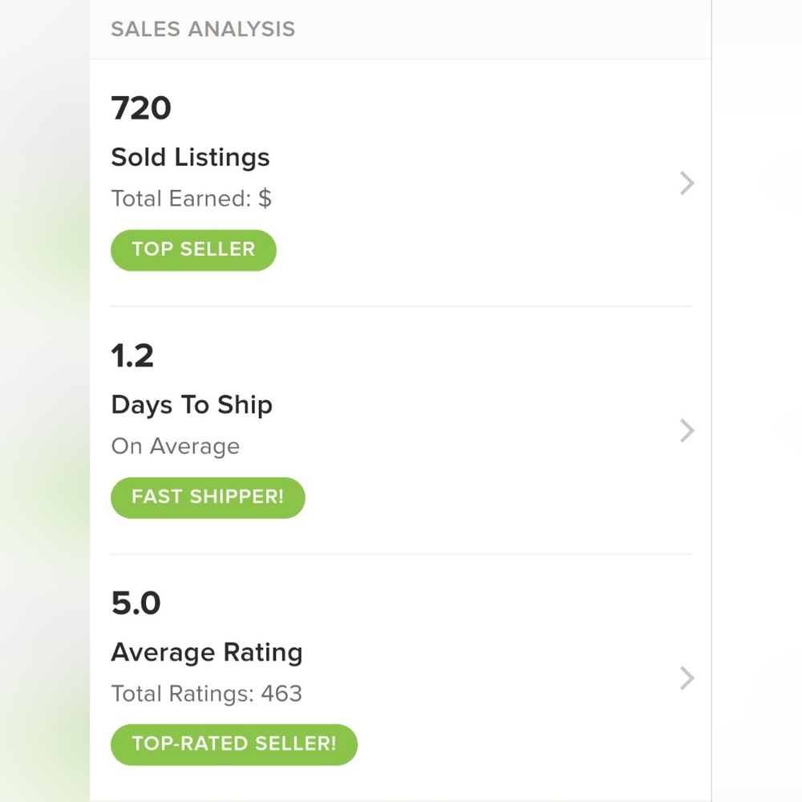Open the Days To Ship title
Image resolution: width=802 pixels, height=802 pixels.
coord(192,405)
